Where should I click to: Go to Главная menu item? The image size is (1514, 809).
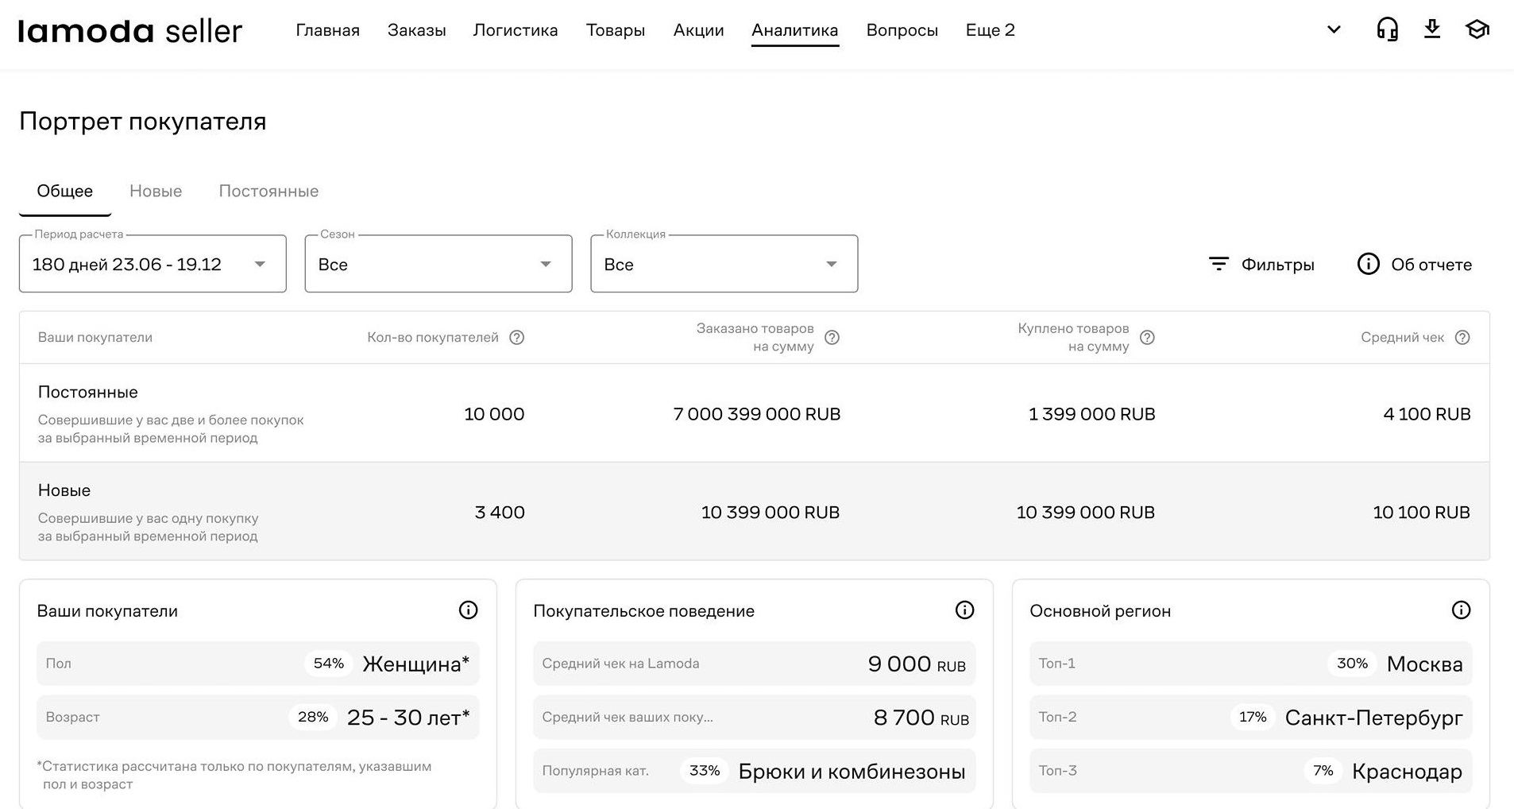click(x=328, y=30)
